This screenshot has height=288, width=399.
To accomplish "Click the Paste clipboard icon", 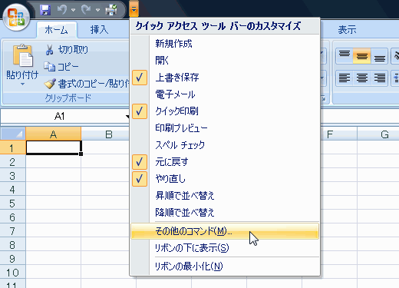I will pos(22,55).
